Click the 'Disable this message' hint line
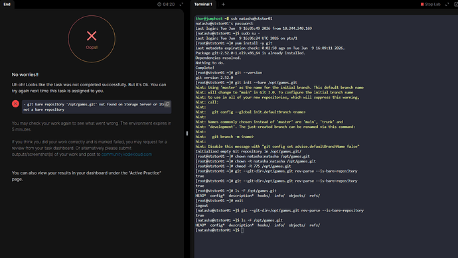This screenshot has width=458, height=258. click(277, 147)
